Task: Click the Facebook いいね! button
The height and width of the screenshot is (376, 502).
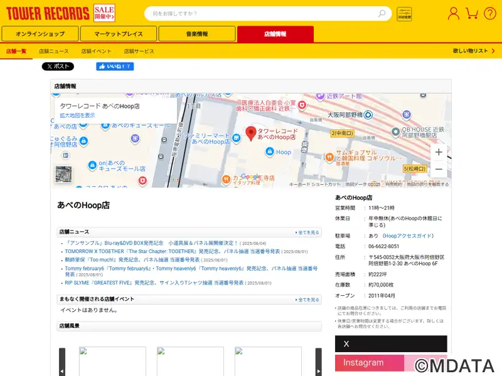Action: pos(115,66)
